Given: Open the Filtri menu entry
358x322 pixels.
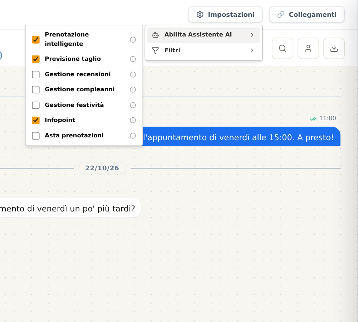Looking at the screenshot, I should pyautogui.click(x=203, y=50).
